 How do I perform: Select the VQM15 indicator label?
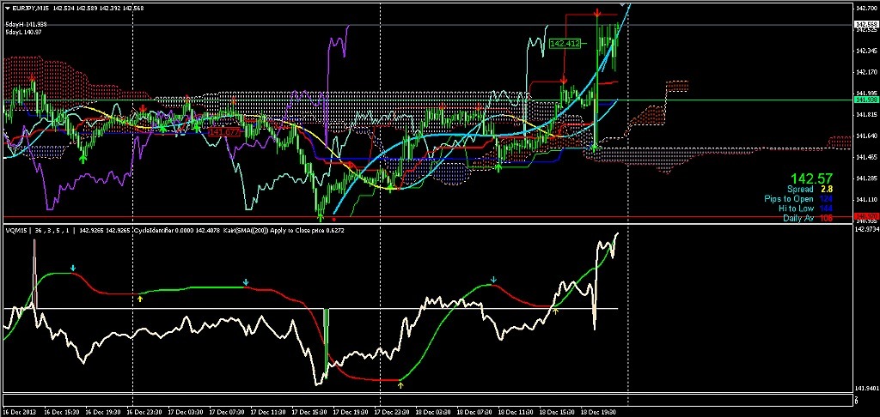(17, 230)
